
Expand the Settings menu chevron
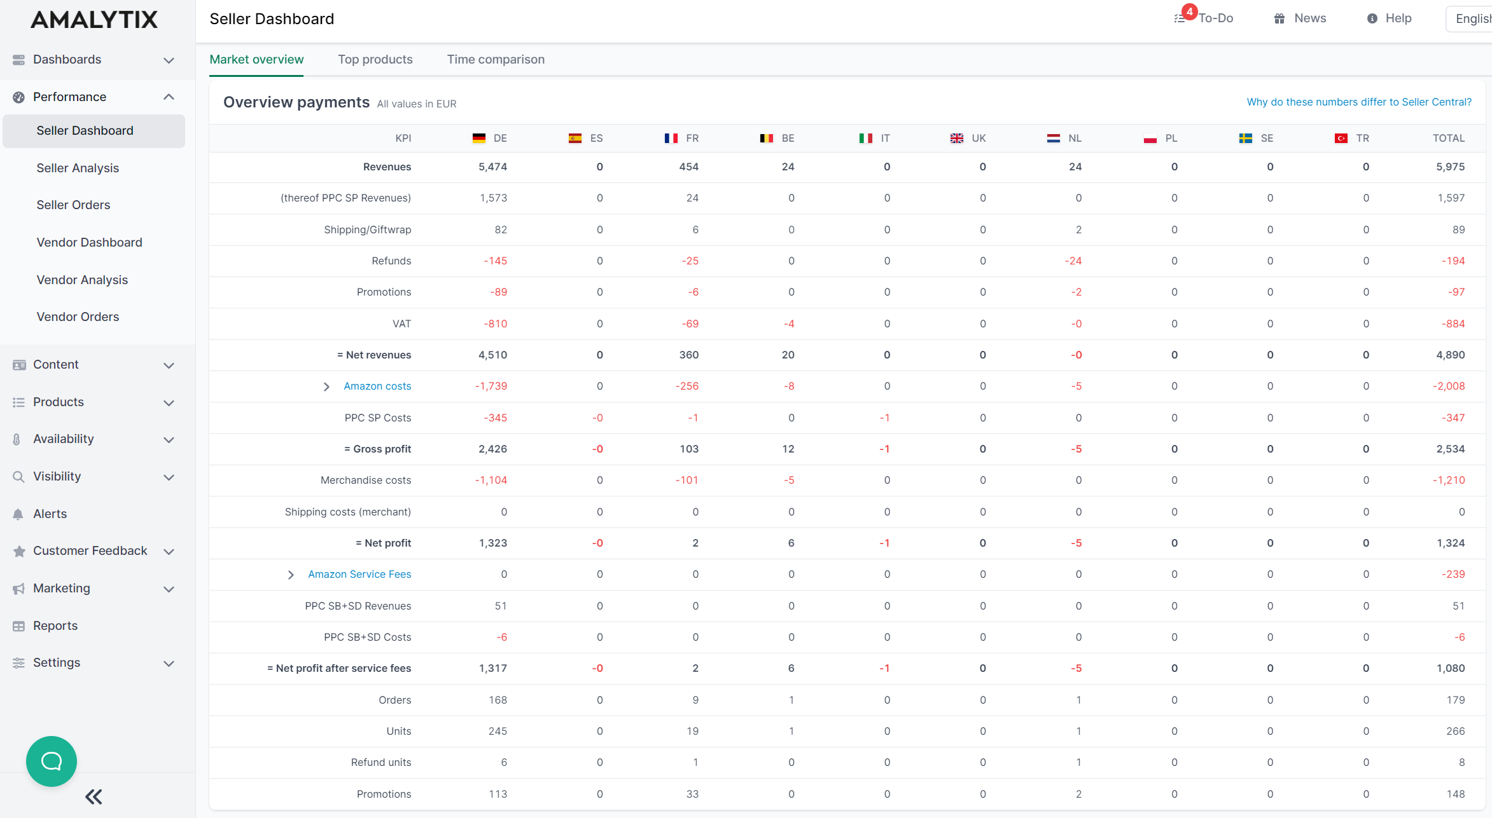tap(169, 664)
